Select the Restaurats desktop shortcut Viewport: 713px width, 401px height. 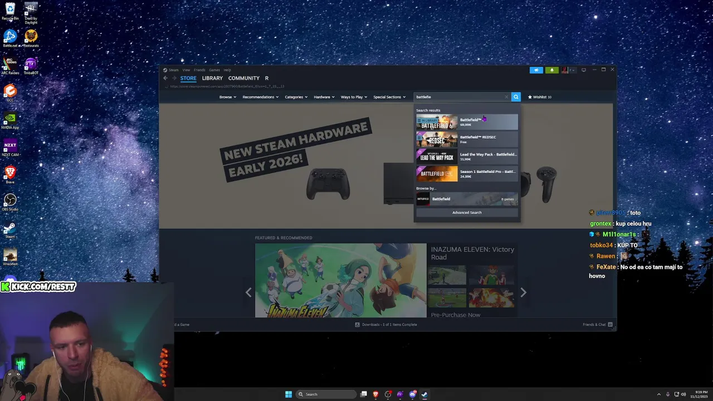31,38
